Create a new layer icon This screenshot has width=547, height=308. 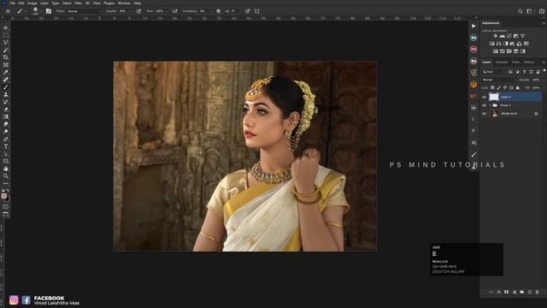(x=530, y=292)
